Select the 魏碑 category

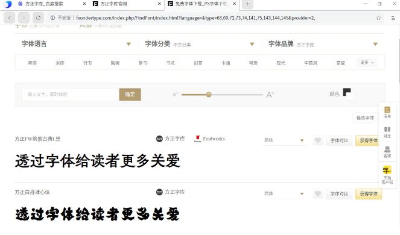click(115, 63)
